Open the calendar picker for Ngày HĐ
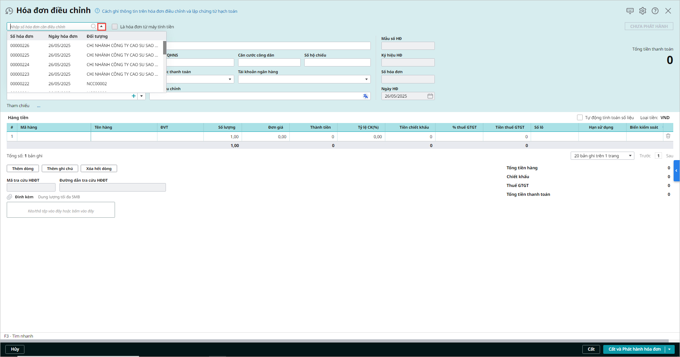The image size is (680, 357). (430, 96)
